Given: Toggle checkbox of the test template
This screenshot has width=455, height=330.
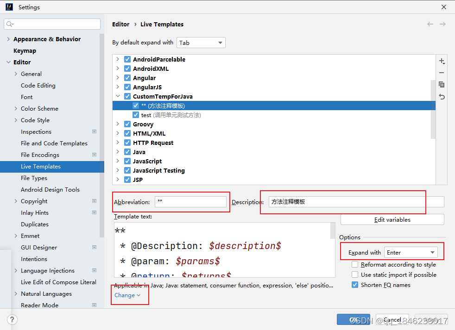Looking at the screenshot, I should point(135,115).
